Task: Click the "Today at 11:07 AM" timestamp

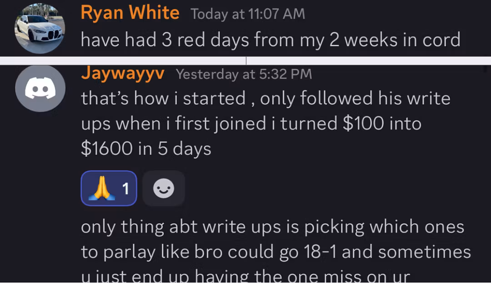Action: coord(248,14)
